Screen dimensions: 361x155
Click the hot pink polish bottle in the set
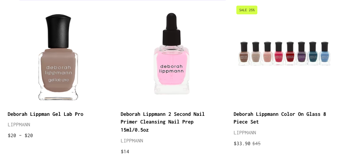tap(278, 54)
